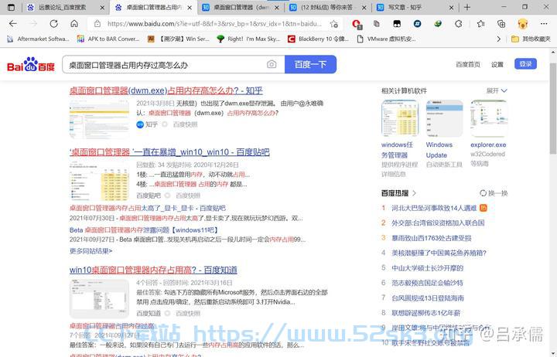Close the 远景论坛 tab
The width and height of the screenshot is (557, 357).
pyautogui.click(x=102, y=8)
